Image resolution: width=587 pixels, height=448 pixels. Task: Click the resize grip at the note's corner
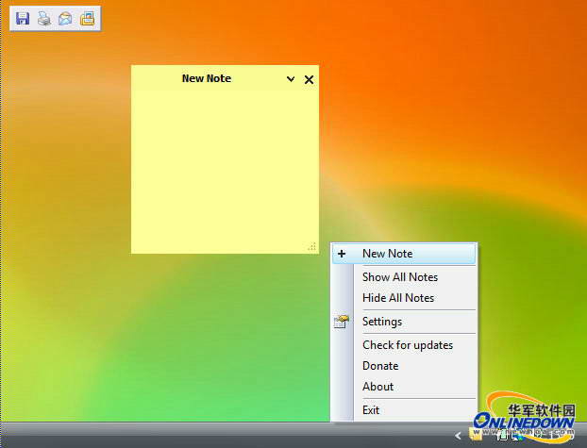311,247
